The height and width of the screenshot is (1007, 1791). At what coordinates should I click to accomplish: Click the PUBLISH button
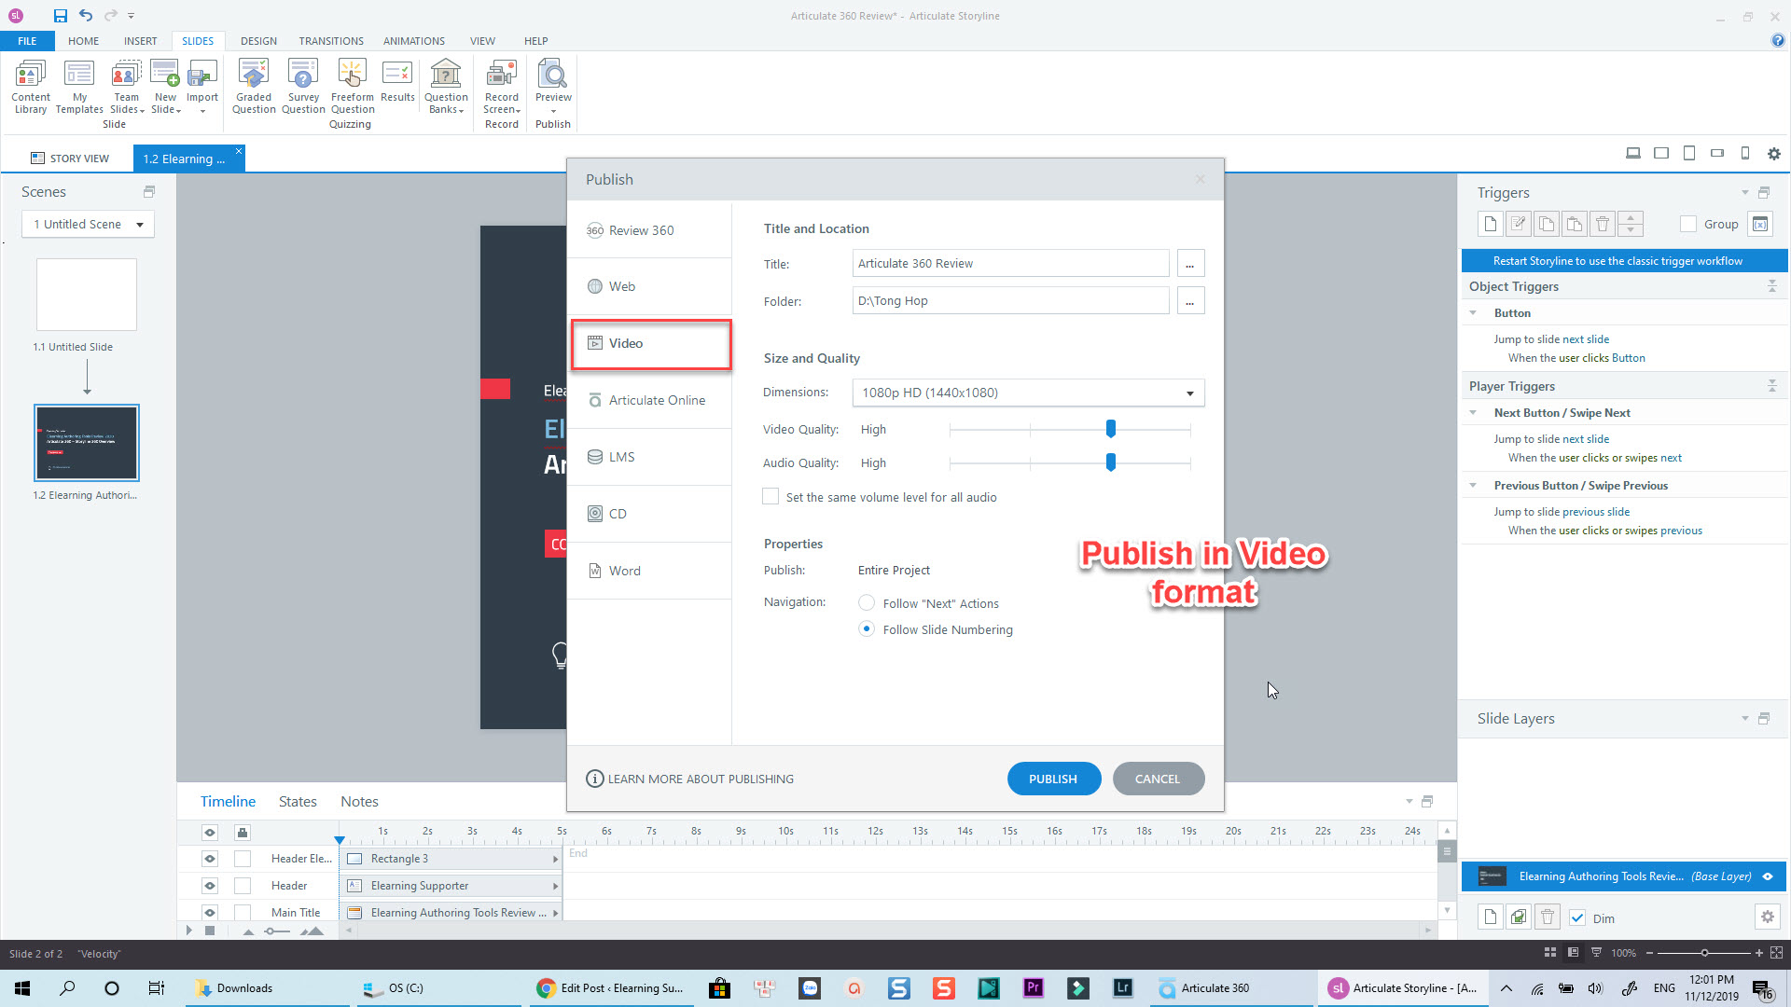tap(1053, 779)
